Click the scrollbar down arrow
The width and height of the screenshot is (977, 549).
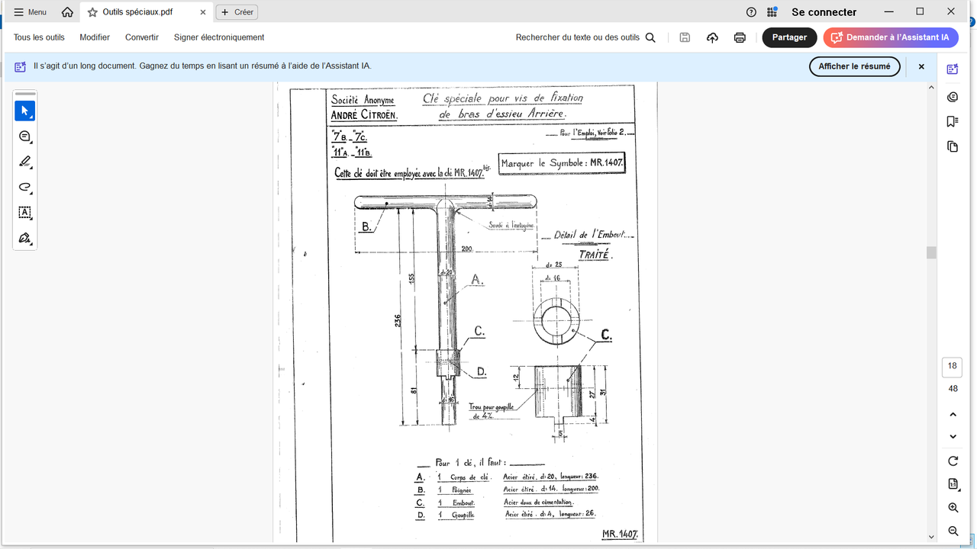(x=931, y=537)
